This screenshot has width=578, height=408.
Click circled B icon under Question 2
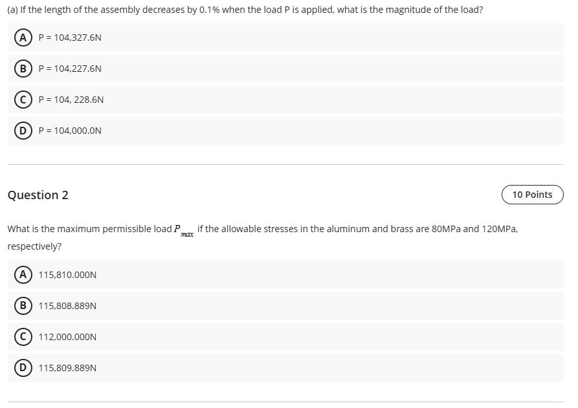click(23, 306)
